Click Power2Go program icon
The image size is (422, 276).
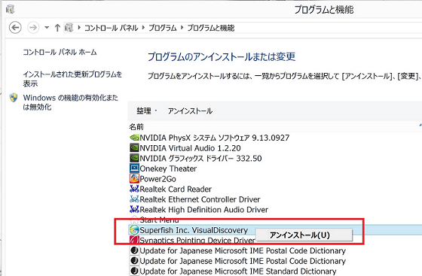134,178
